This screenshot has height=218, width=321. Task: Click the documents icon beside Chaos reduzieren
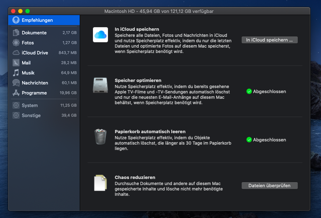point(100,183)
